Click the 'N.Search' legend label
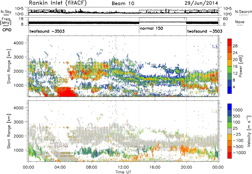 tap(243, 12)
